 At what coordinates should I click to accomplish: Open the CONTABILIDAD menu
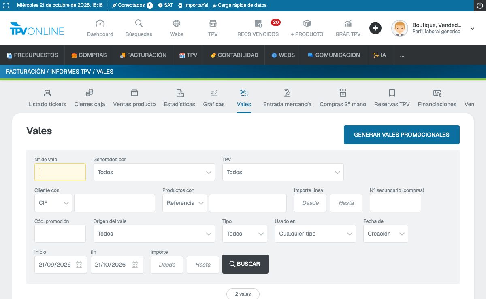[x=234, y=55]
